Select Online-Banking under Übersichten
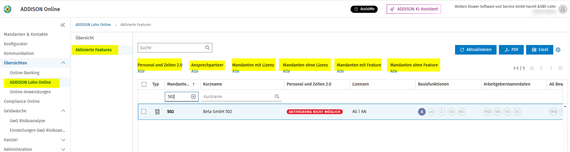The height and width of the screenshot is (152, 570). pyautogui.click(x=24, y=73)
